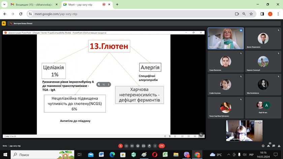Select Ганна Сергіївна Грінченко tile

[226, 107]
